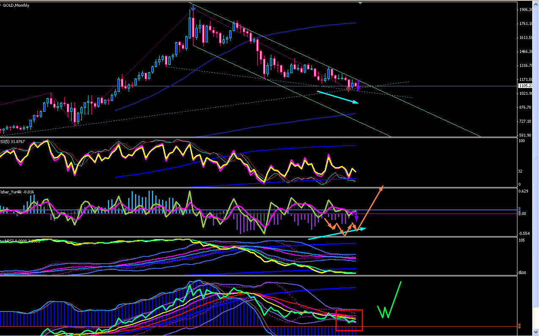Click the RSI(5) 31.8767 indicator label

pos(12,141)
